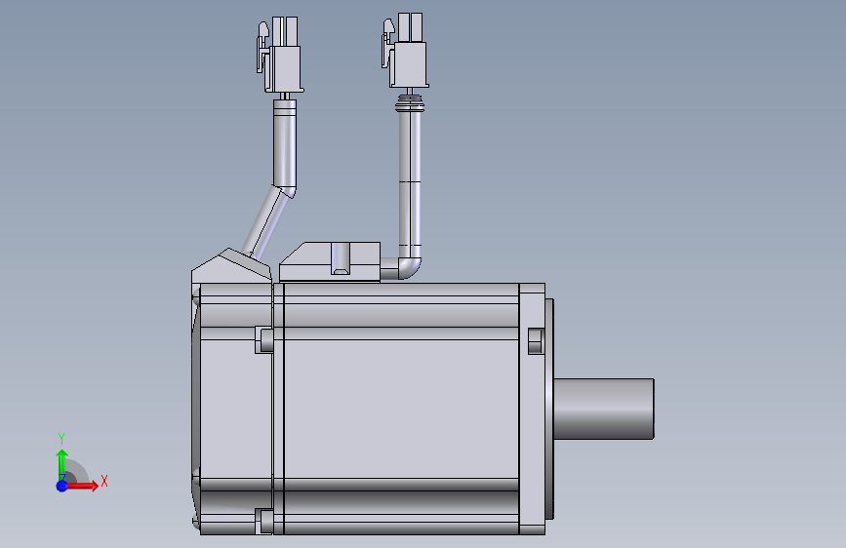
Task: Click the X label of the triad
Action: pos(104,481)
